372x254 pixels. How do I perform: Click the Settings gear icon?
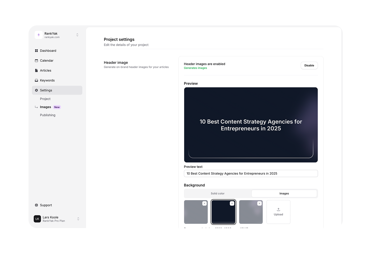[36, 90]
